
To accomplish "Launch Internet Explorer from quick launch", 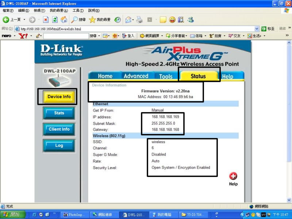I will 34,215.
